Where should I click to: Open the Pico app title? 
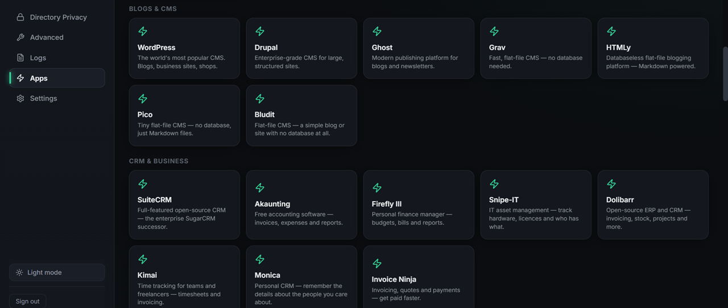point(145,115)
